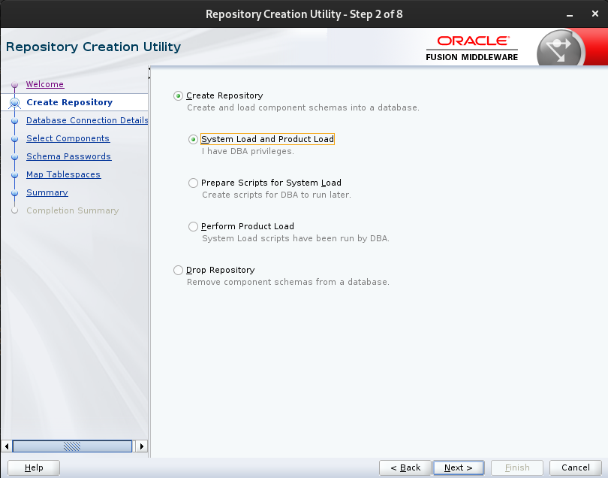Go back with the Back button
The width and height of the screenshot is (608, 478).
405,467
